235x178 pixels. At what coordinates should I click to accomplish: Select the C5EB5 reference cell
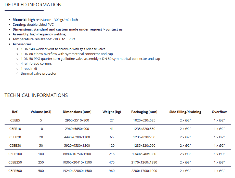pos(15,120)
